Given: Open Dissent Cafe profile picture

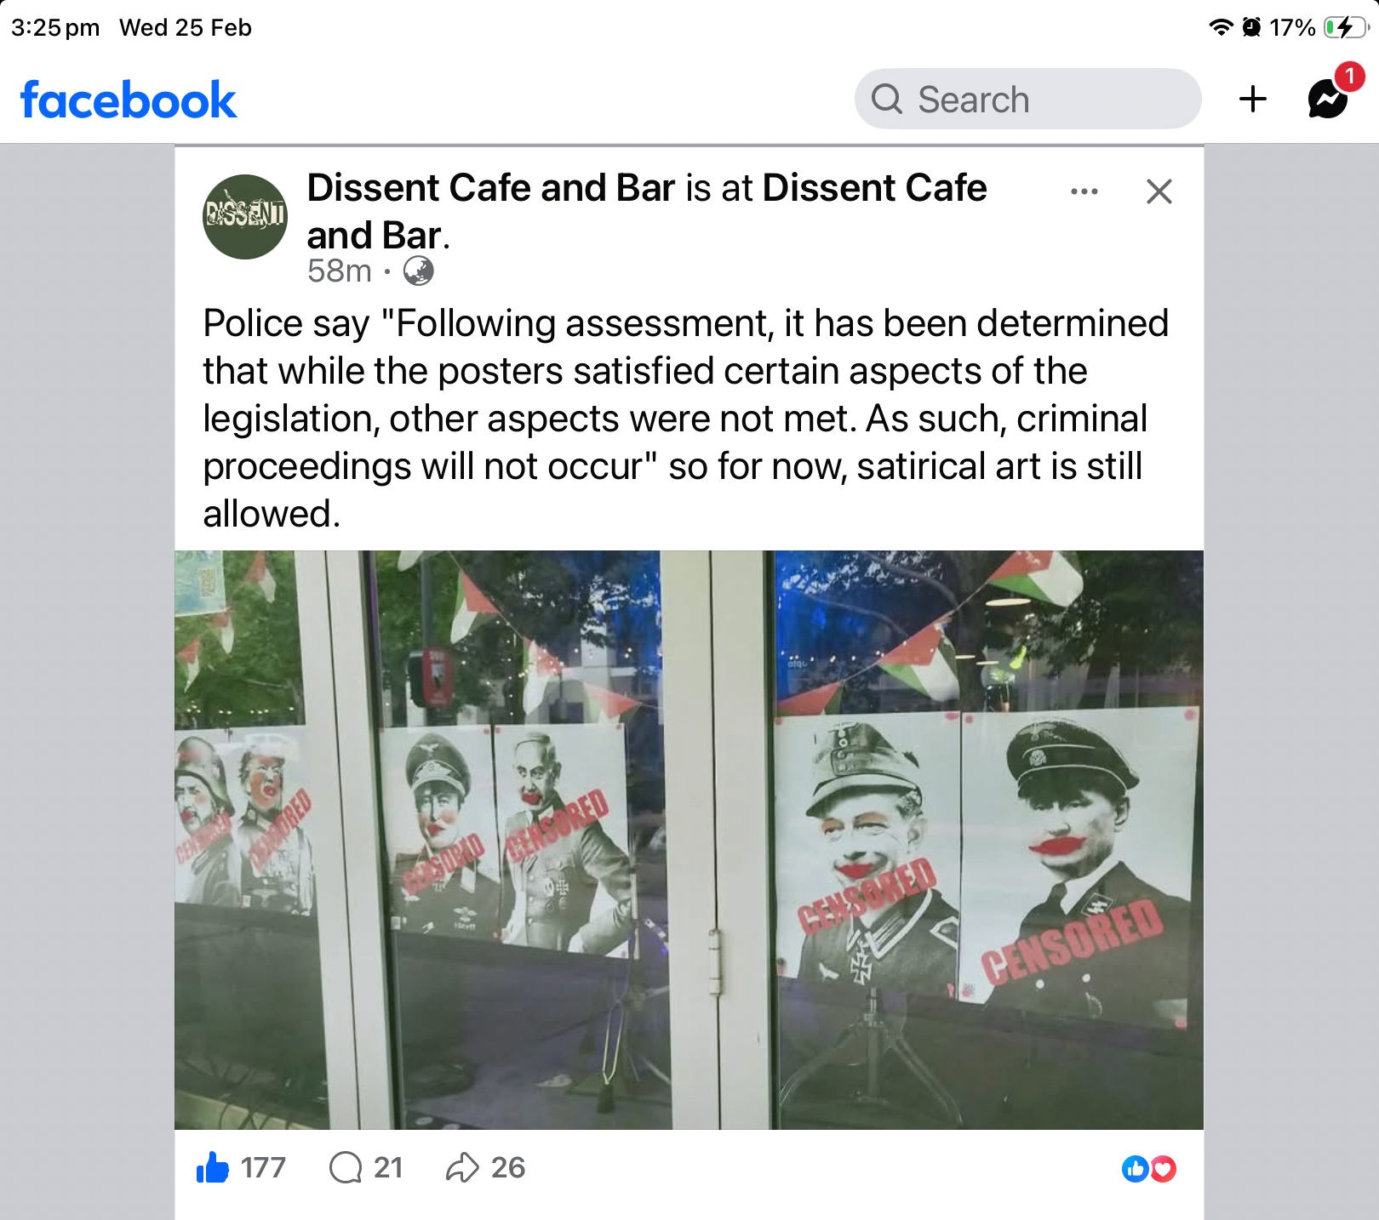Looking at the screenshot, I should [x=245, y=217].
